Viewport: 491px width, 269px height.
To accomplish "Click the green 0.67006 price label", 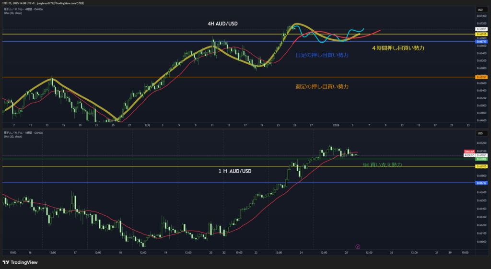I will 481,159.
